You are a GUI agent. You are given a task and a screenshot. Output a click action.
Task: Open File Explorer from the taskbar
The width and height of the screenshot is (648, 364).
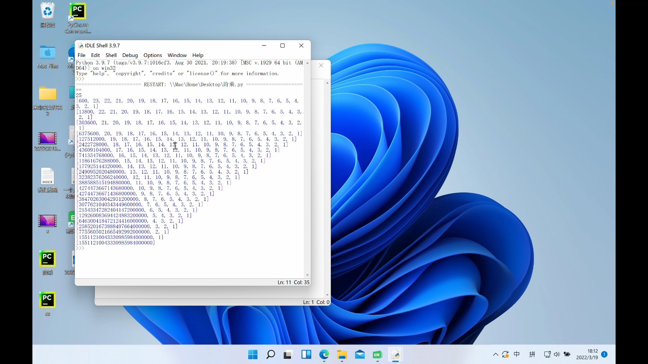[342, 355]
